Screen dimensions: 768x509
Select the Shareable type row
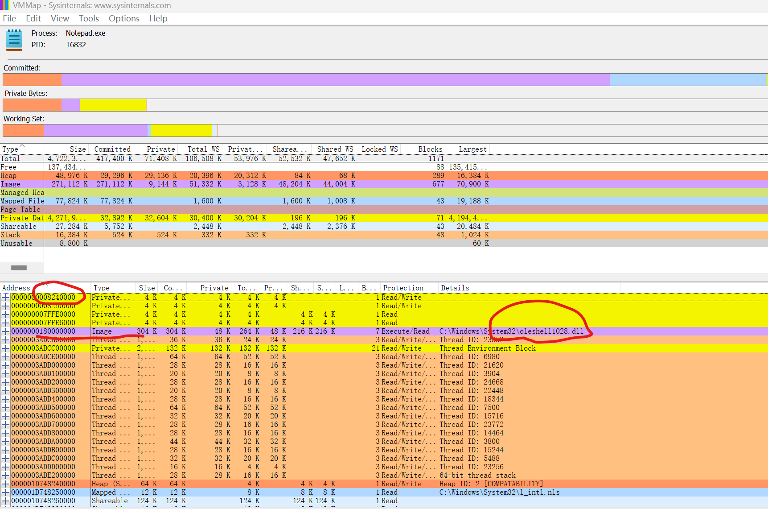point(384,227)
